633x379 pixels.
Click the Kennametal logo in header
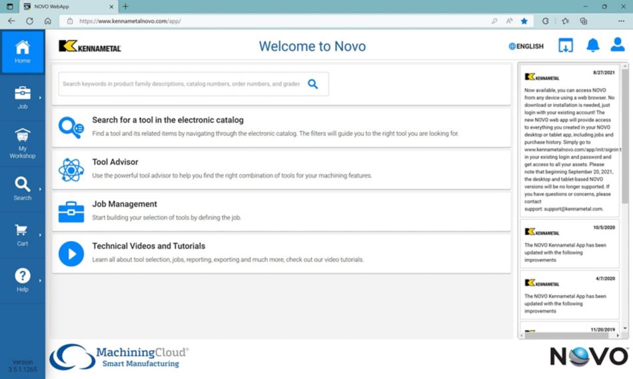tap(90, 47)
